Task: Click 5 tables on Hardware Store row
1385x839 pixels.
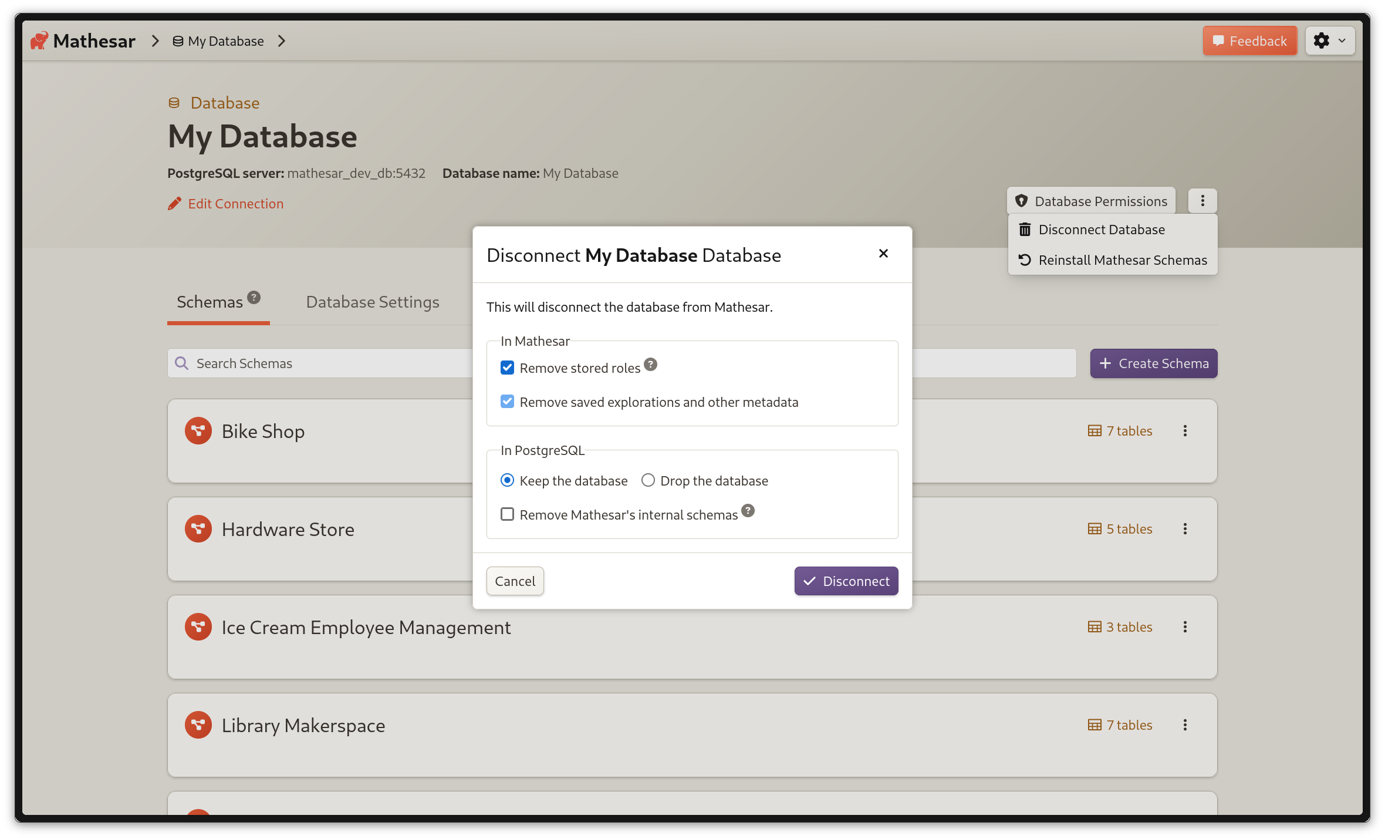Action: point(1120,529)
